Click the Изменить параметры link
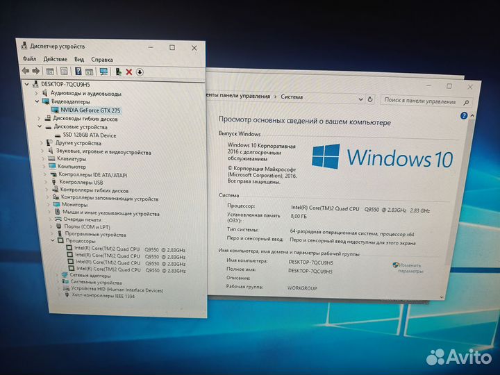The image size is (500, 375). pos(409,268)
